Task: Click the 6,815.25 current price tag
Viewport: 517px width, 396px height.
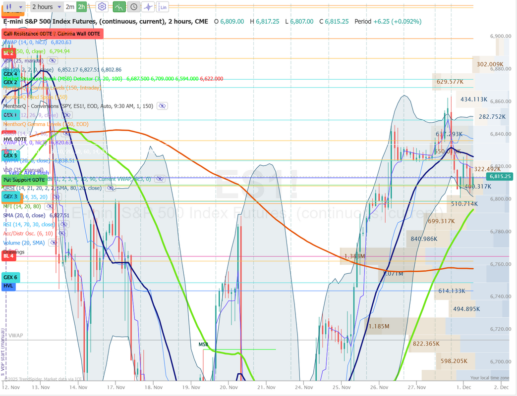Action: [x=500, y=176]
